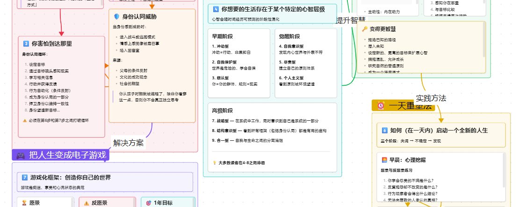Click the scrollbar of the 变得更智慧 card
This screenshot has width=519, height=207.
pyautogui.click(x=484, y=40)
